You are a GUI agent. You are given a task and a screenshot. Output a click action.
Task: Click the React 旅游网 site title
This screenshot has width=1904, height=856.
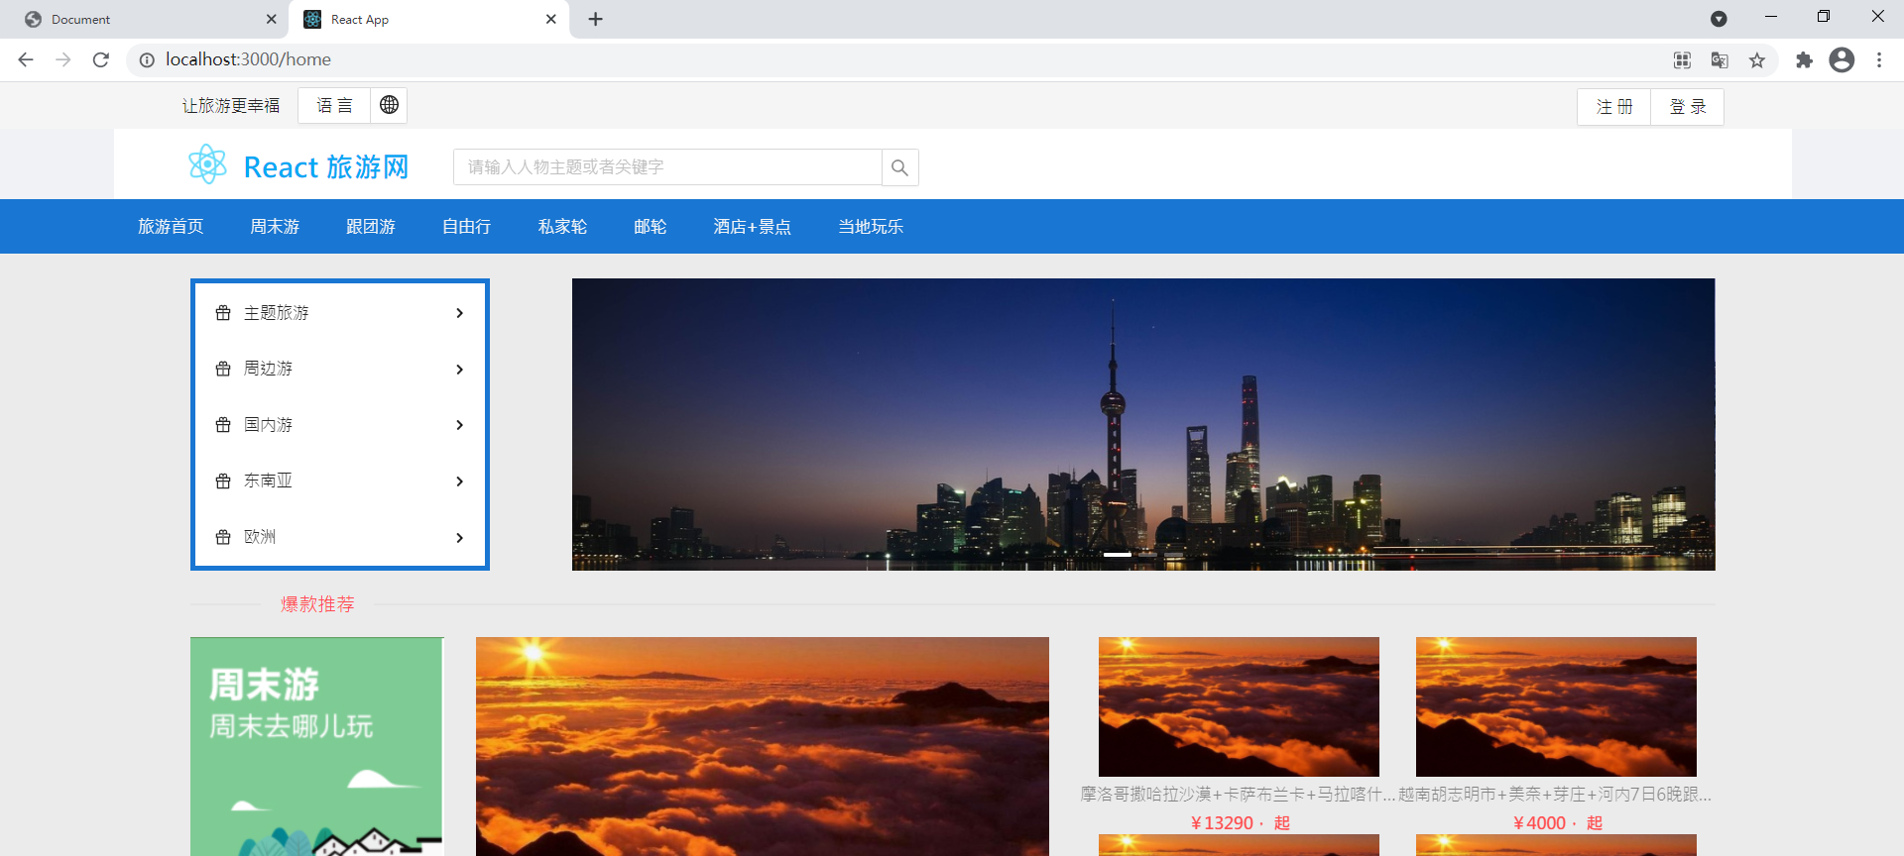tap(326, 166)
